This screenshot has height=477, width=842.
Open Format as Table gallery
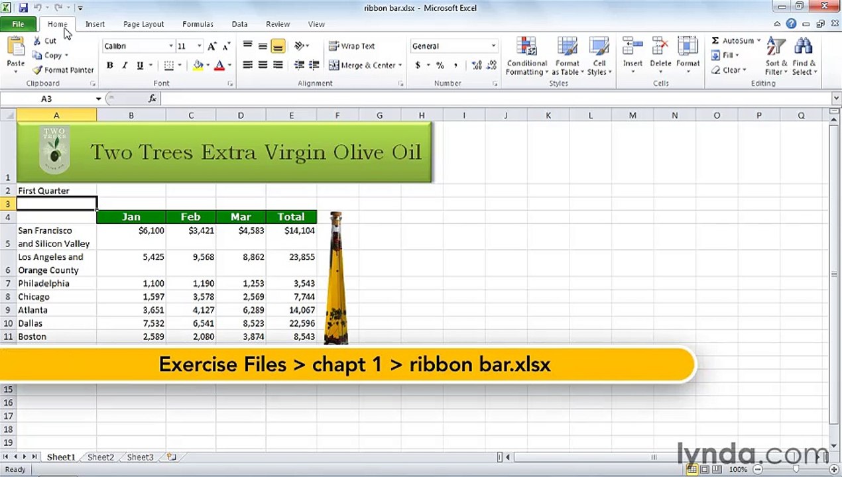click(x=567, y=57)
